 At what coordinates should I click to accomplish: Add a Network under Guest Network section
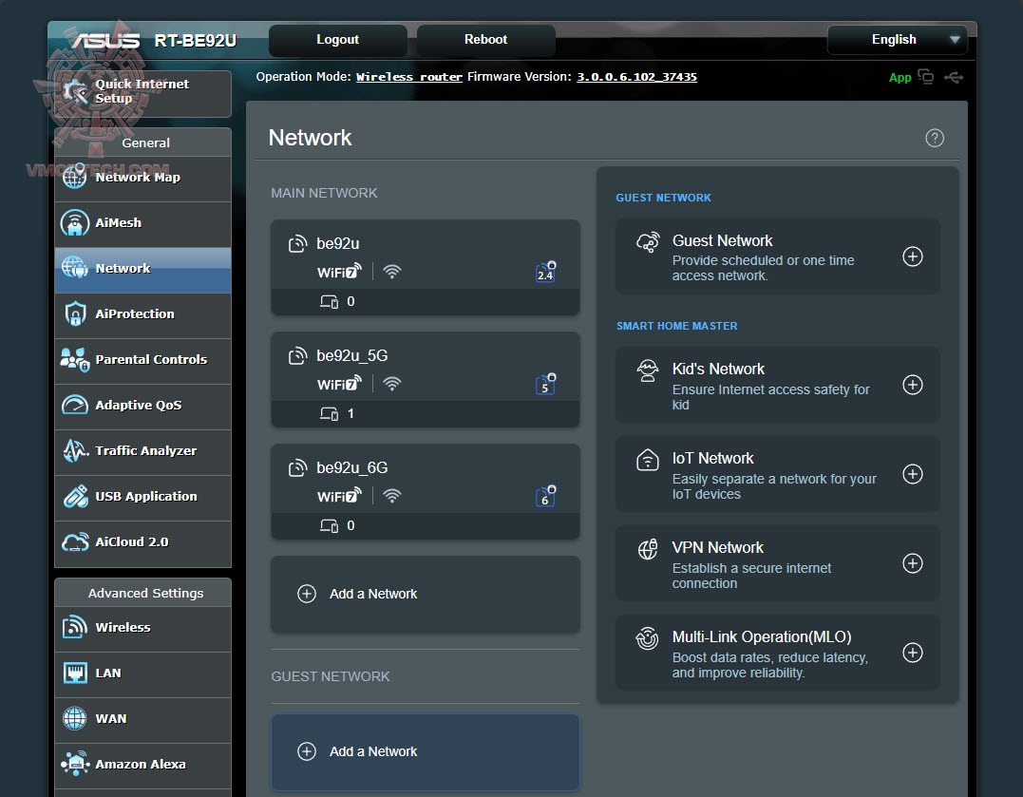(426, 752)
